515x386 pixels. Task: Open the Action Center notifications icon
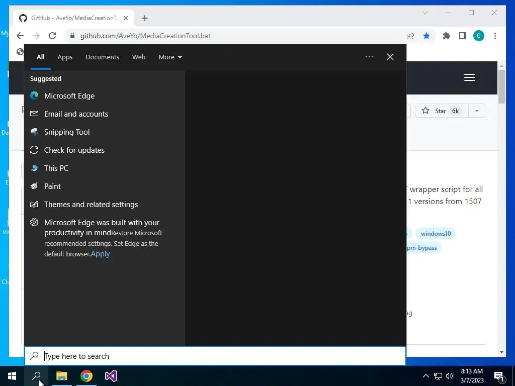[499, 376]
